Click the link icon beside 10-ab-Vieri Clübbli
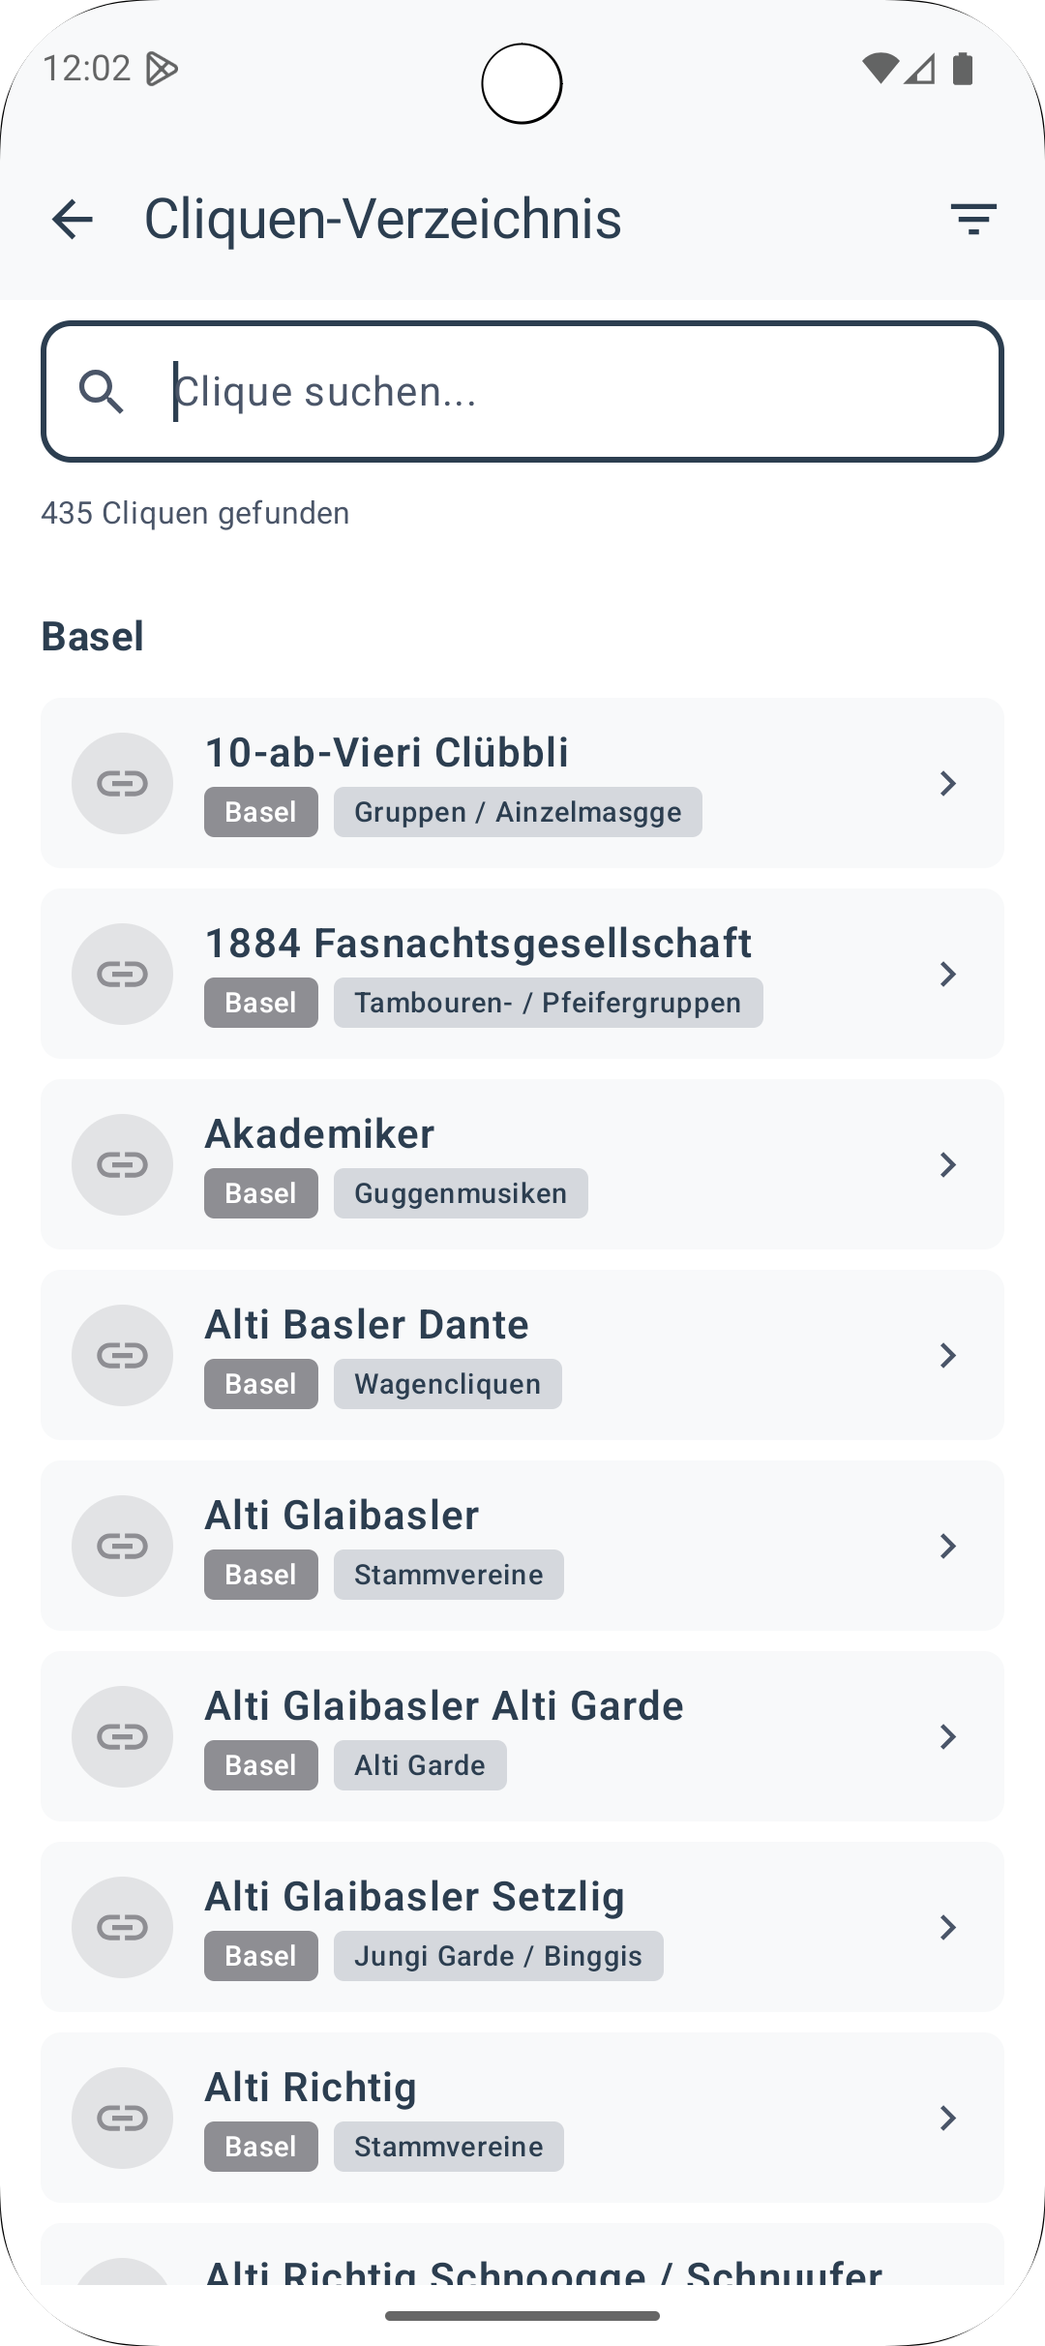This screenshot has width=1045, height=2346. tap(123, 783)
